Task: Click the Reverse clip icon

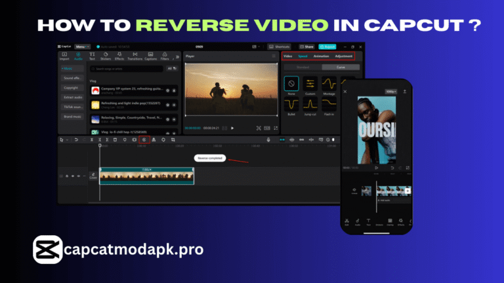Action: click(144, 140)
